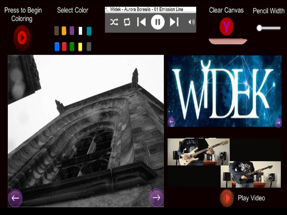
Task: Toggle shuffle in the music player
Action: [114, 22]
